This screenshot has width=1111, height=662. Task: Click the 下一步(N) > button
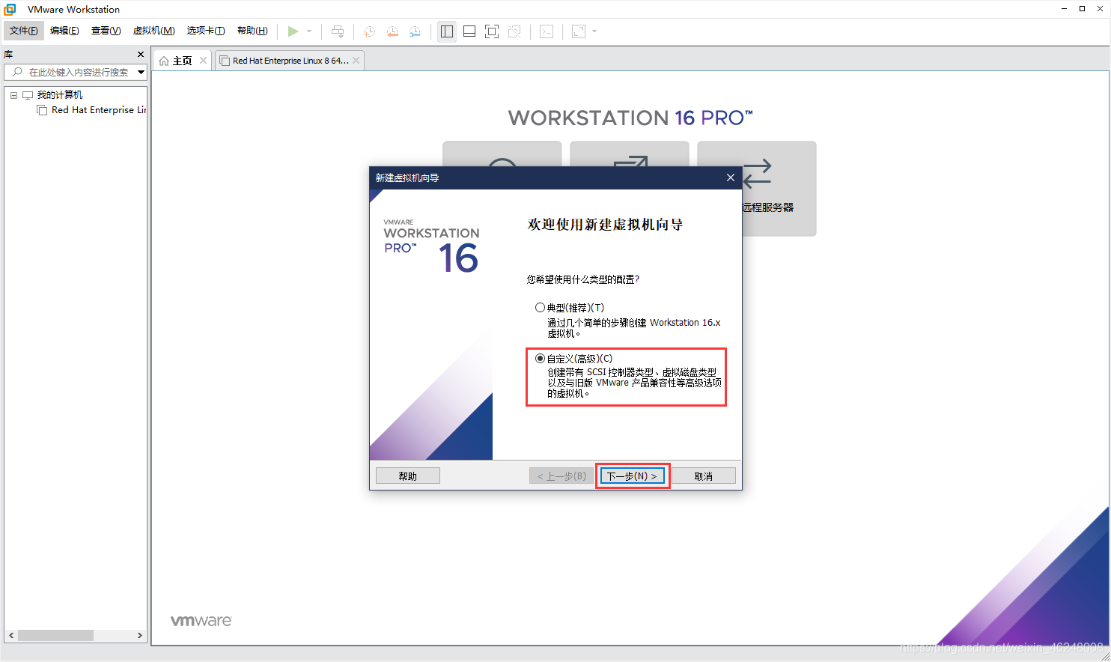click(633, 476)
